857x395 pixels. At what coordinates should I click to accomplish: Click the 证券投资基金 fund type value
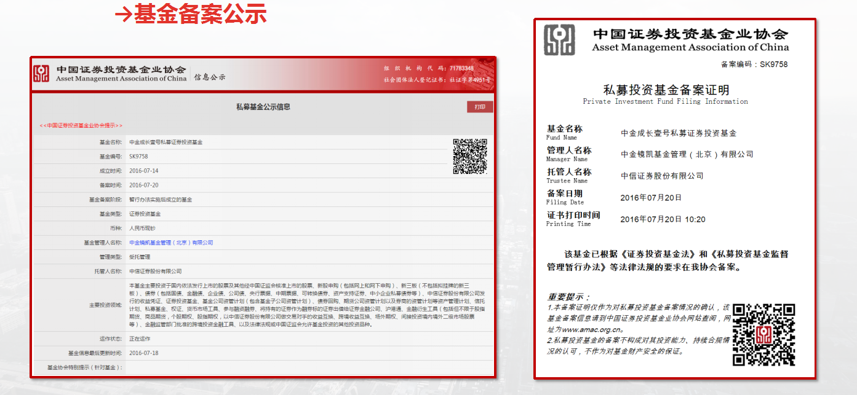(145, 214)
